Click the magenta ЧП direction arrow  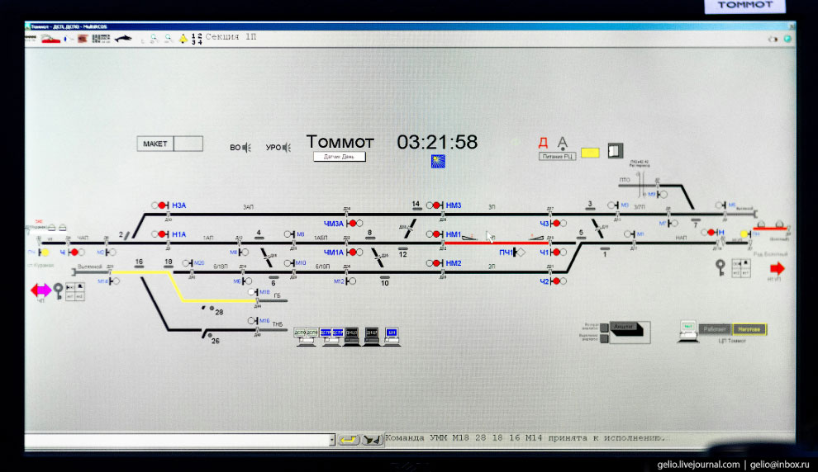click(x=40, y=290)
